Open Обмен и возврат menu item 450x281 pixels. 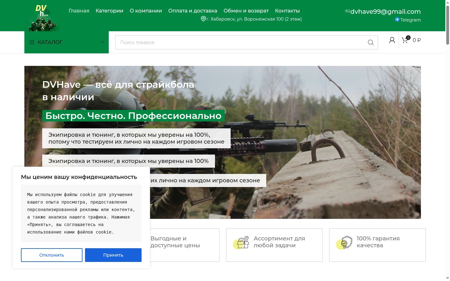tap(246, 11)
